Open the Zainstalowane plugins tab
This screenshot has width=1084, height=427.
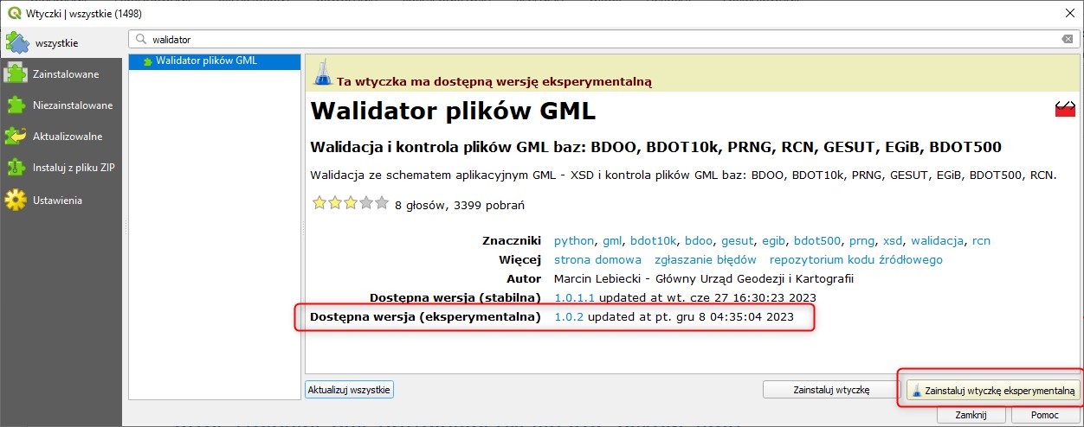coord(65,74)
